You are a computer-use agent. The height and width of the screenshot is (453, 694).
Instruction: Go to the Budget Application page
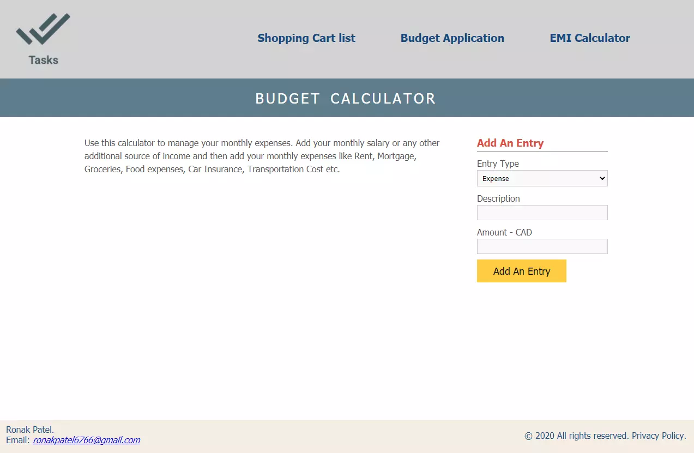click(452, 38)
